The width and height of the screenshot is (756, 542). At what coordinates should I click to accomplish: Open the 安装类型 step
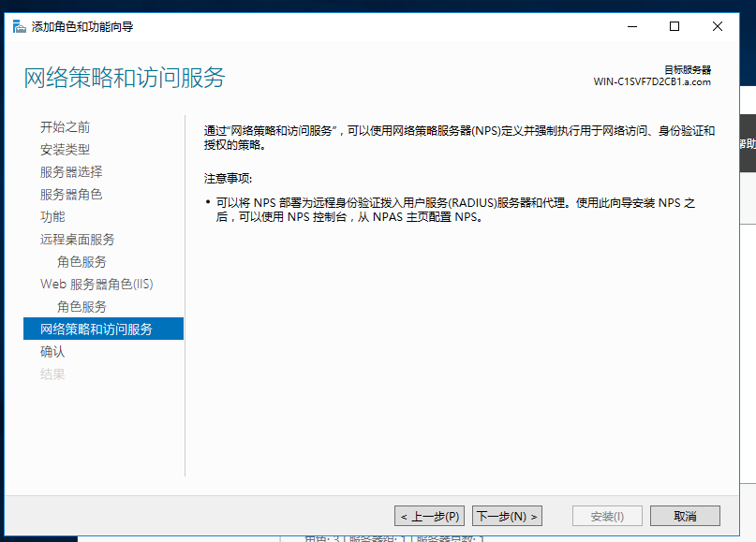pyautogui.click(x=65, y=150)
